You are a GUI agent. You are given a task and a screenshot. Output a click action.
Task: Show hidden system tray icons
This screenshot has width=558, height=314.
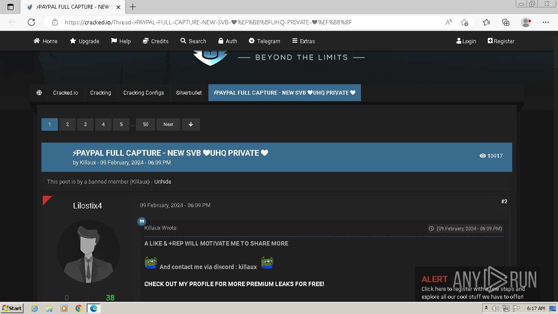tap(486, 308)
